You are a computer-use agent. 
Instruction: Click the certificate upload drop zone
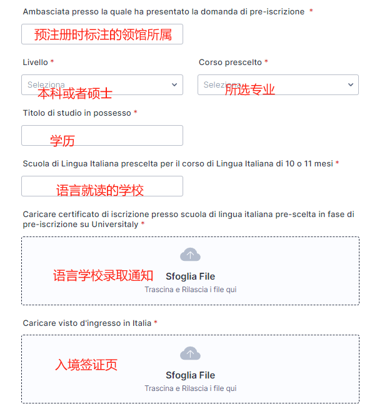click(190, 271)
